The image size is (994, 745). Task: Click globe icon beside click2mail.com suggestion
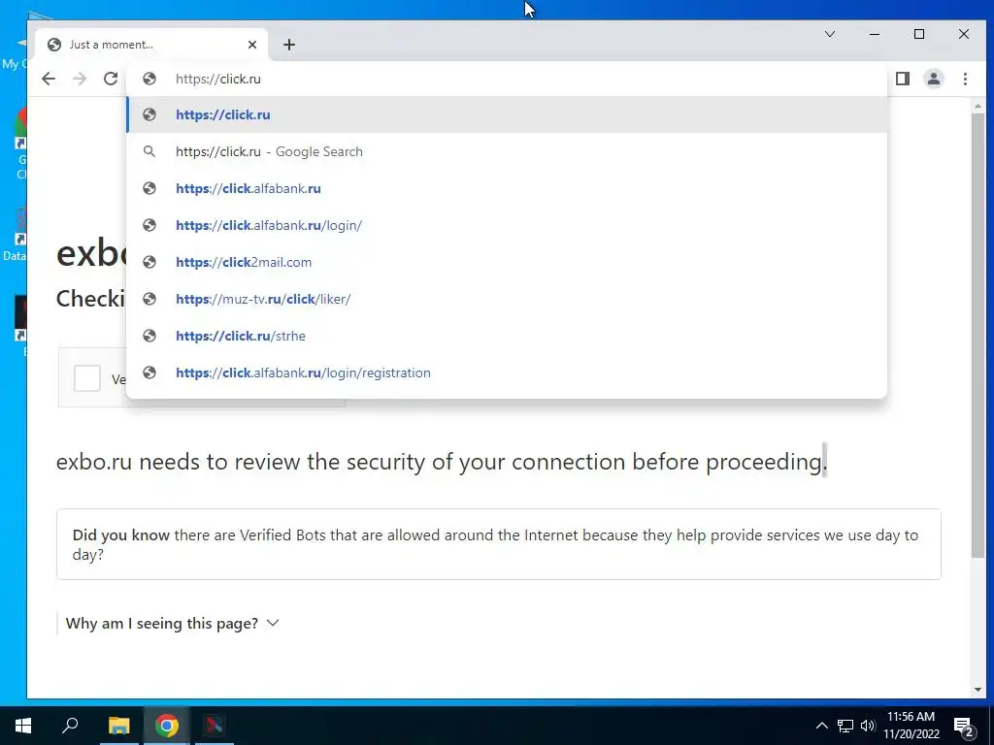tap(149, 262)
